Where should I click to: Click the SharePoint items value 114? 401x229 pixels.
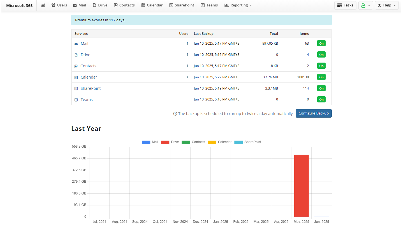[306, 88]
